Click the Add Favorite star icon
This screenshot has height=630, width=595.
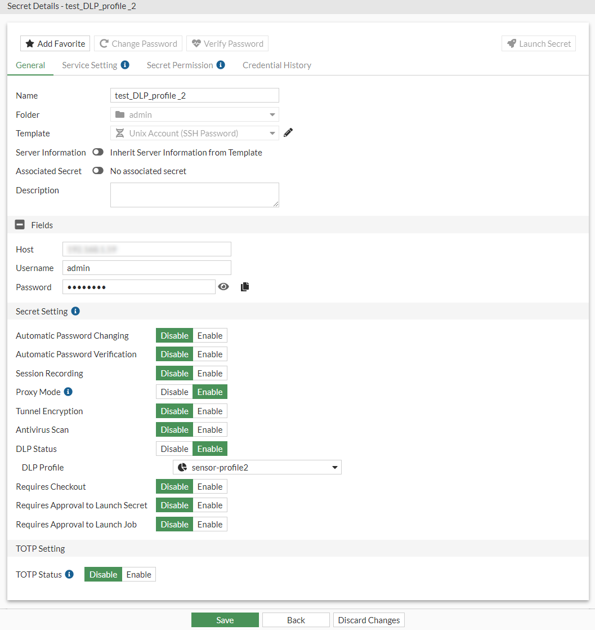(29, 43)
